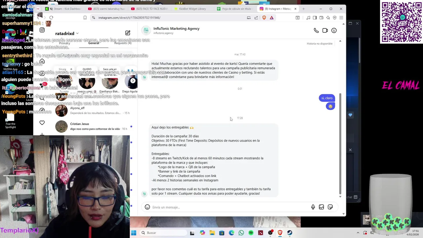Click the address bar URL
The height and width of the screenshot is (238, 423).
point(129,18)
